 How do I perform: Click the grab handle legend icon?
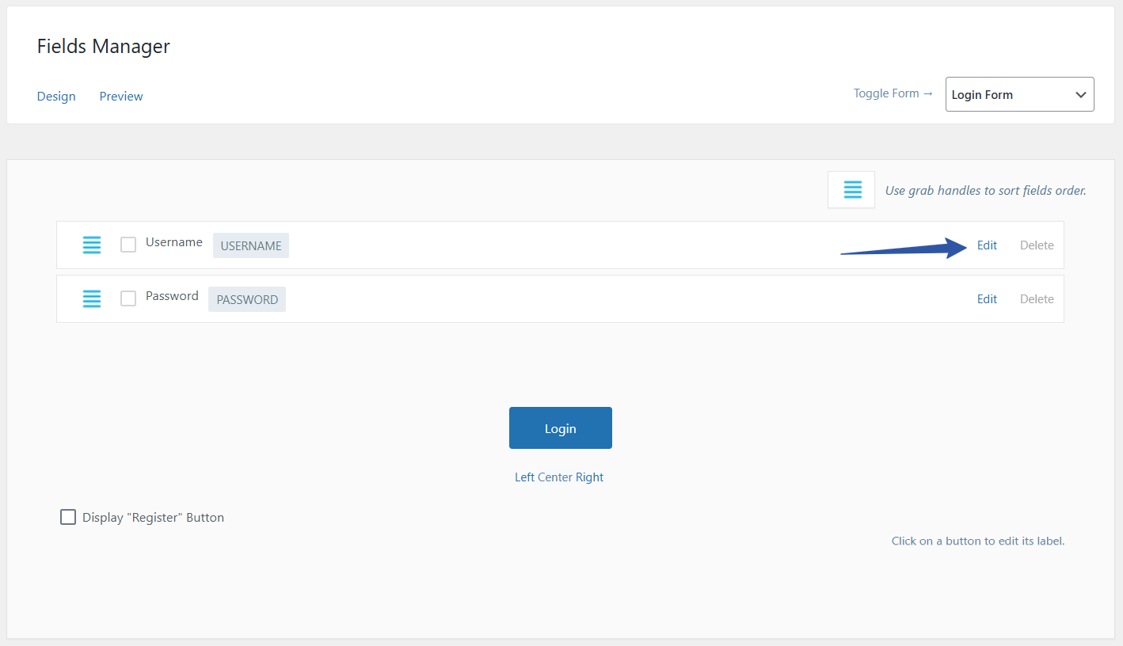point(851,190)
